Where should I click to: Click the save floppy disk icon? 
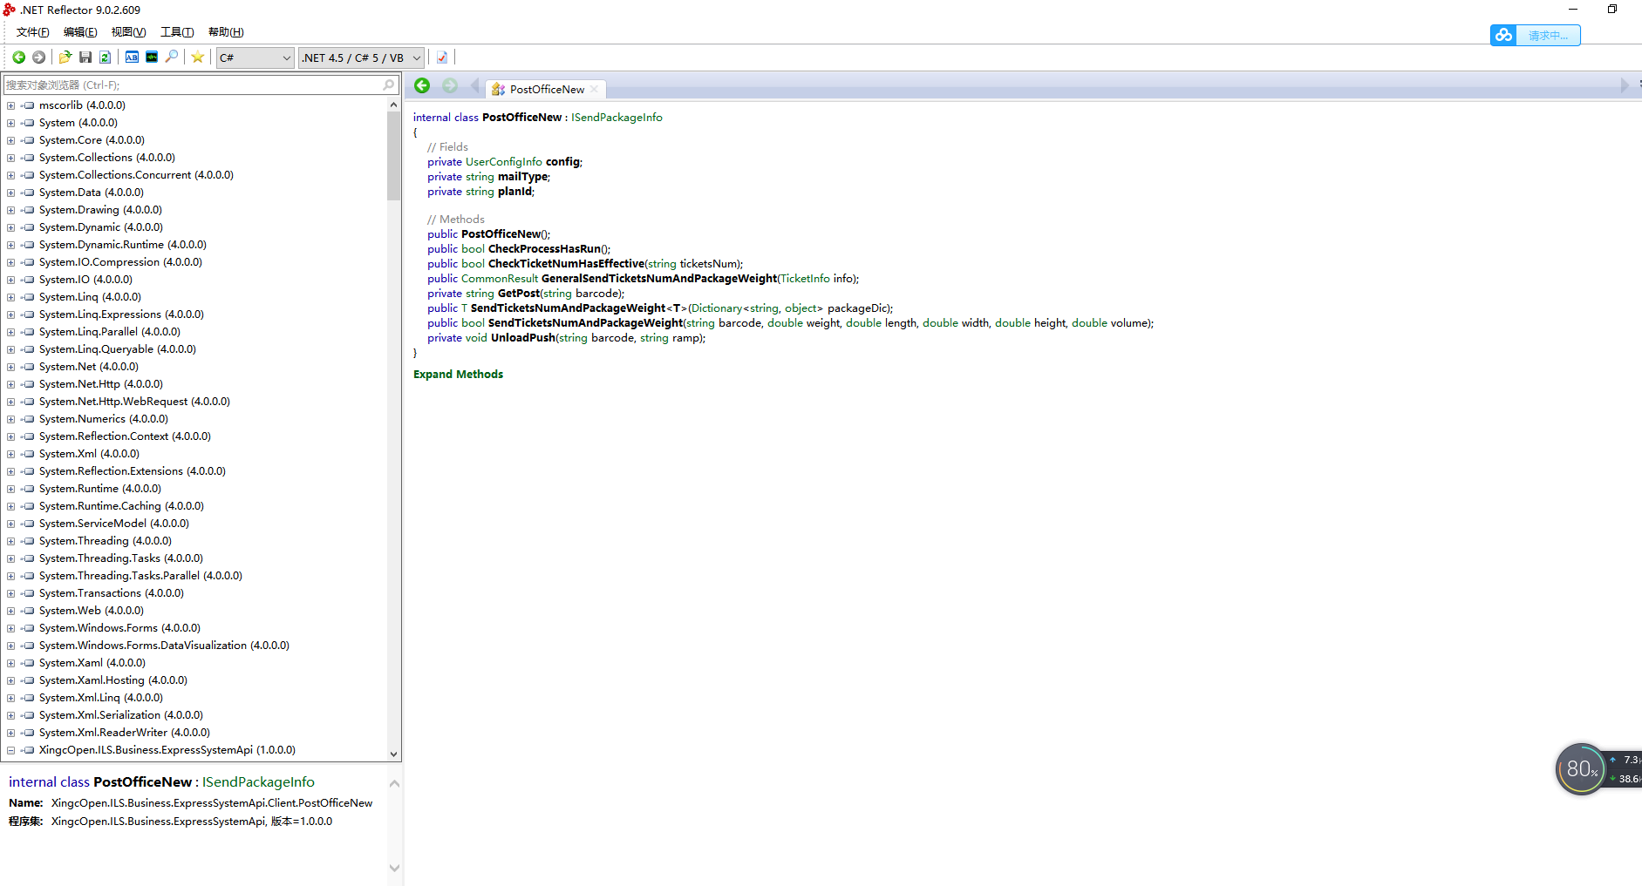pos(85,57)
